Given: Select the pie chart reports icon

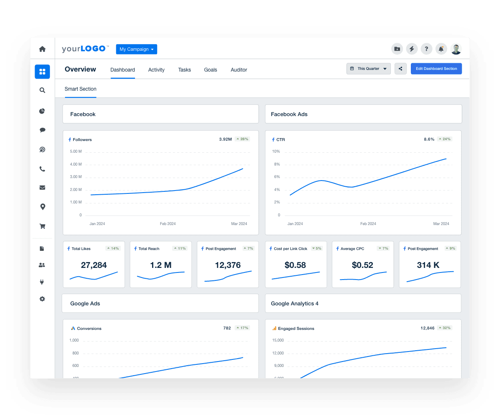Looking at the screenshot, I should [42, 111].
